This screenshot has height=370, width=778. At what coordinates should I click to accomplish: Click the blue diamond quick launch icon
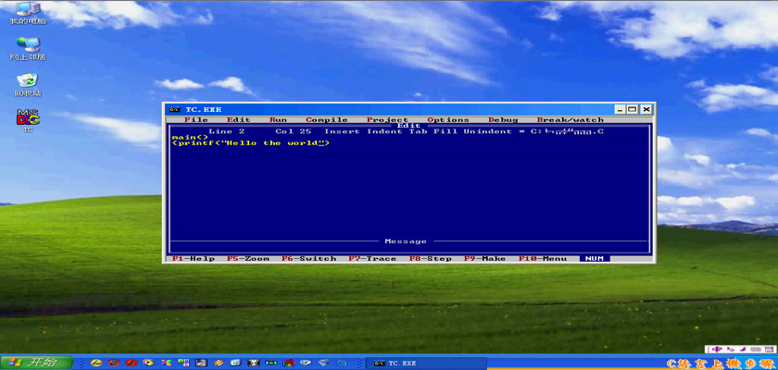tap(323, 364)
